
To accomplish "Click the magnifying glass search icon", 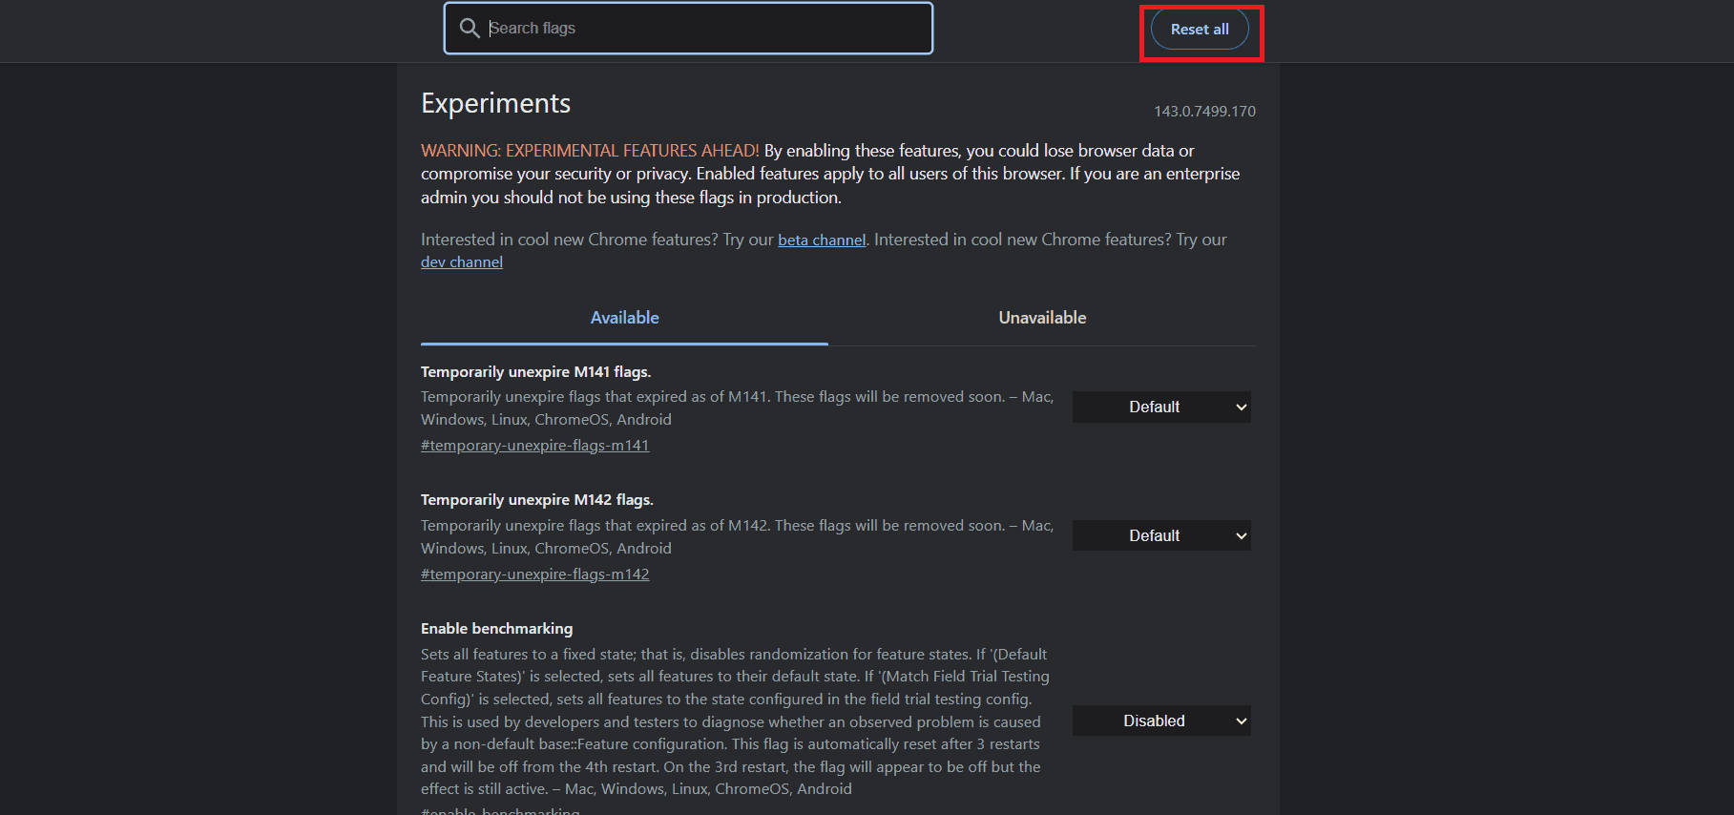I will pyautogui.click(x=470, y=29).
